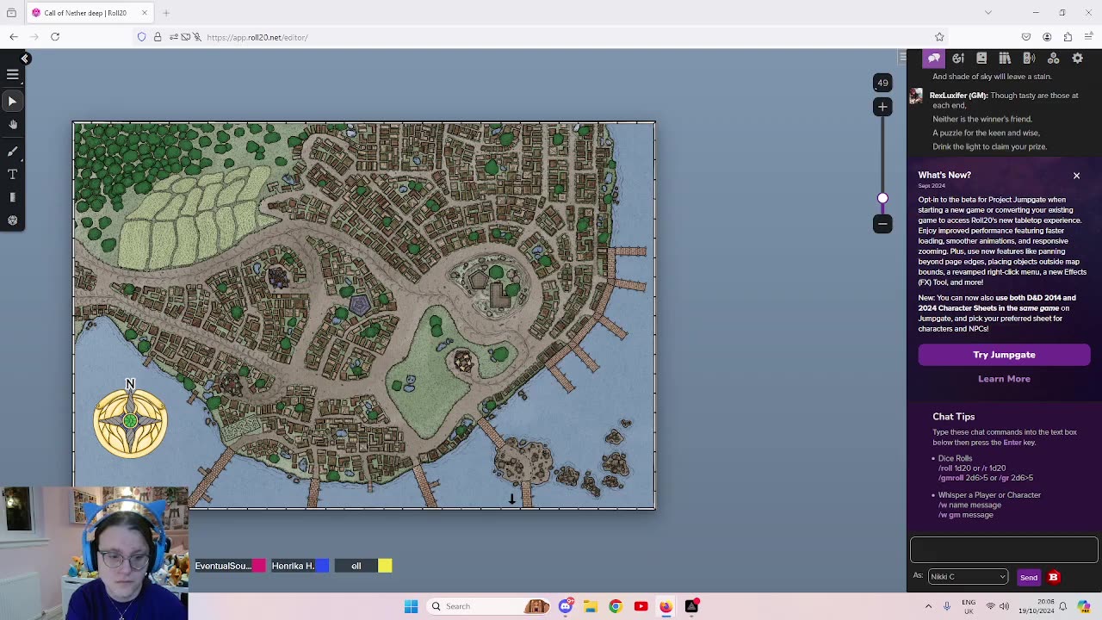
Task: Send the chat message
Action: pyautogui.click(x=1029, y=578)
